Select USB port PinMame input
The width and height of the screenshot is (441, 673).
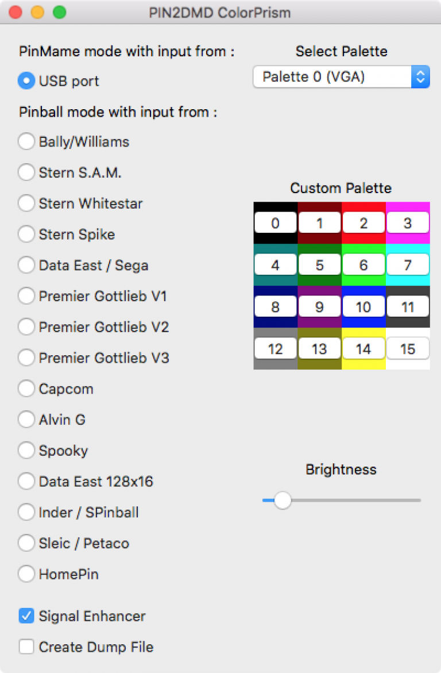pyautogui.click(x=26, y=81)
